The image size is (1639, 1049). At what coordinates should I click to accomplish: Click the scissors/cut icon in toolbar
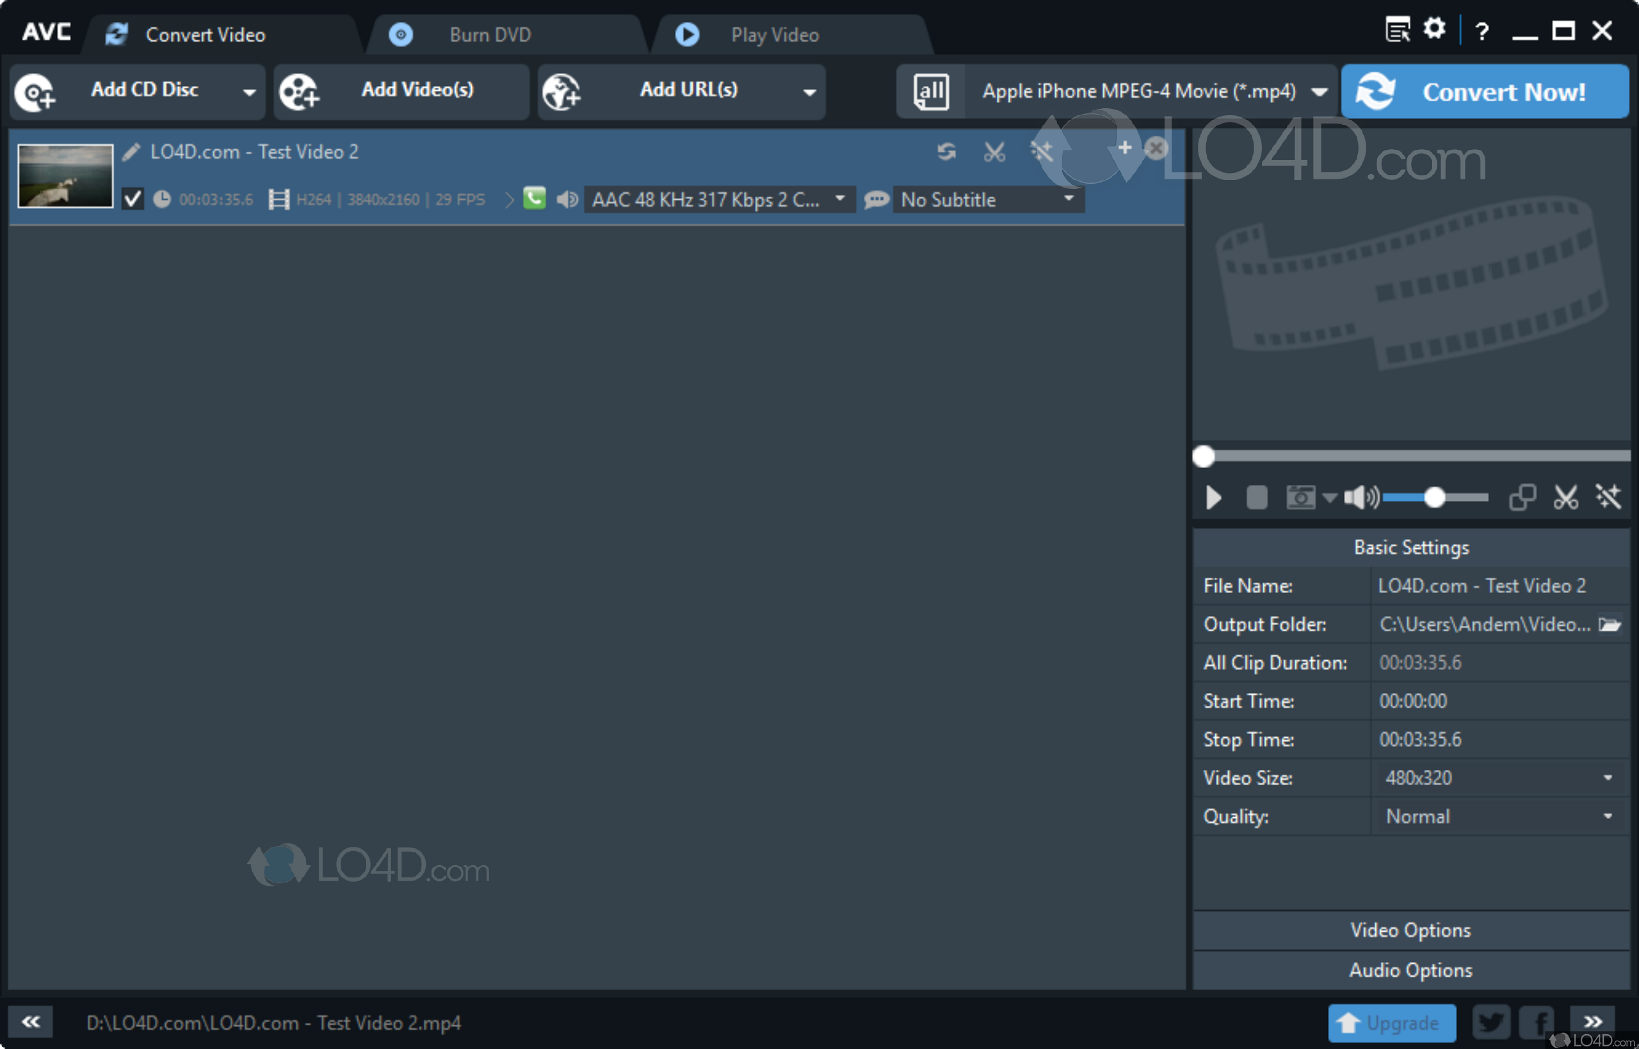tap(994, 148)
